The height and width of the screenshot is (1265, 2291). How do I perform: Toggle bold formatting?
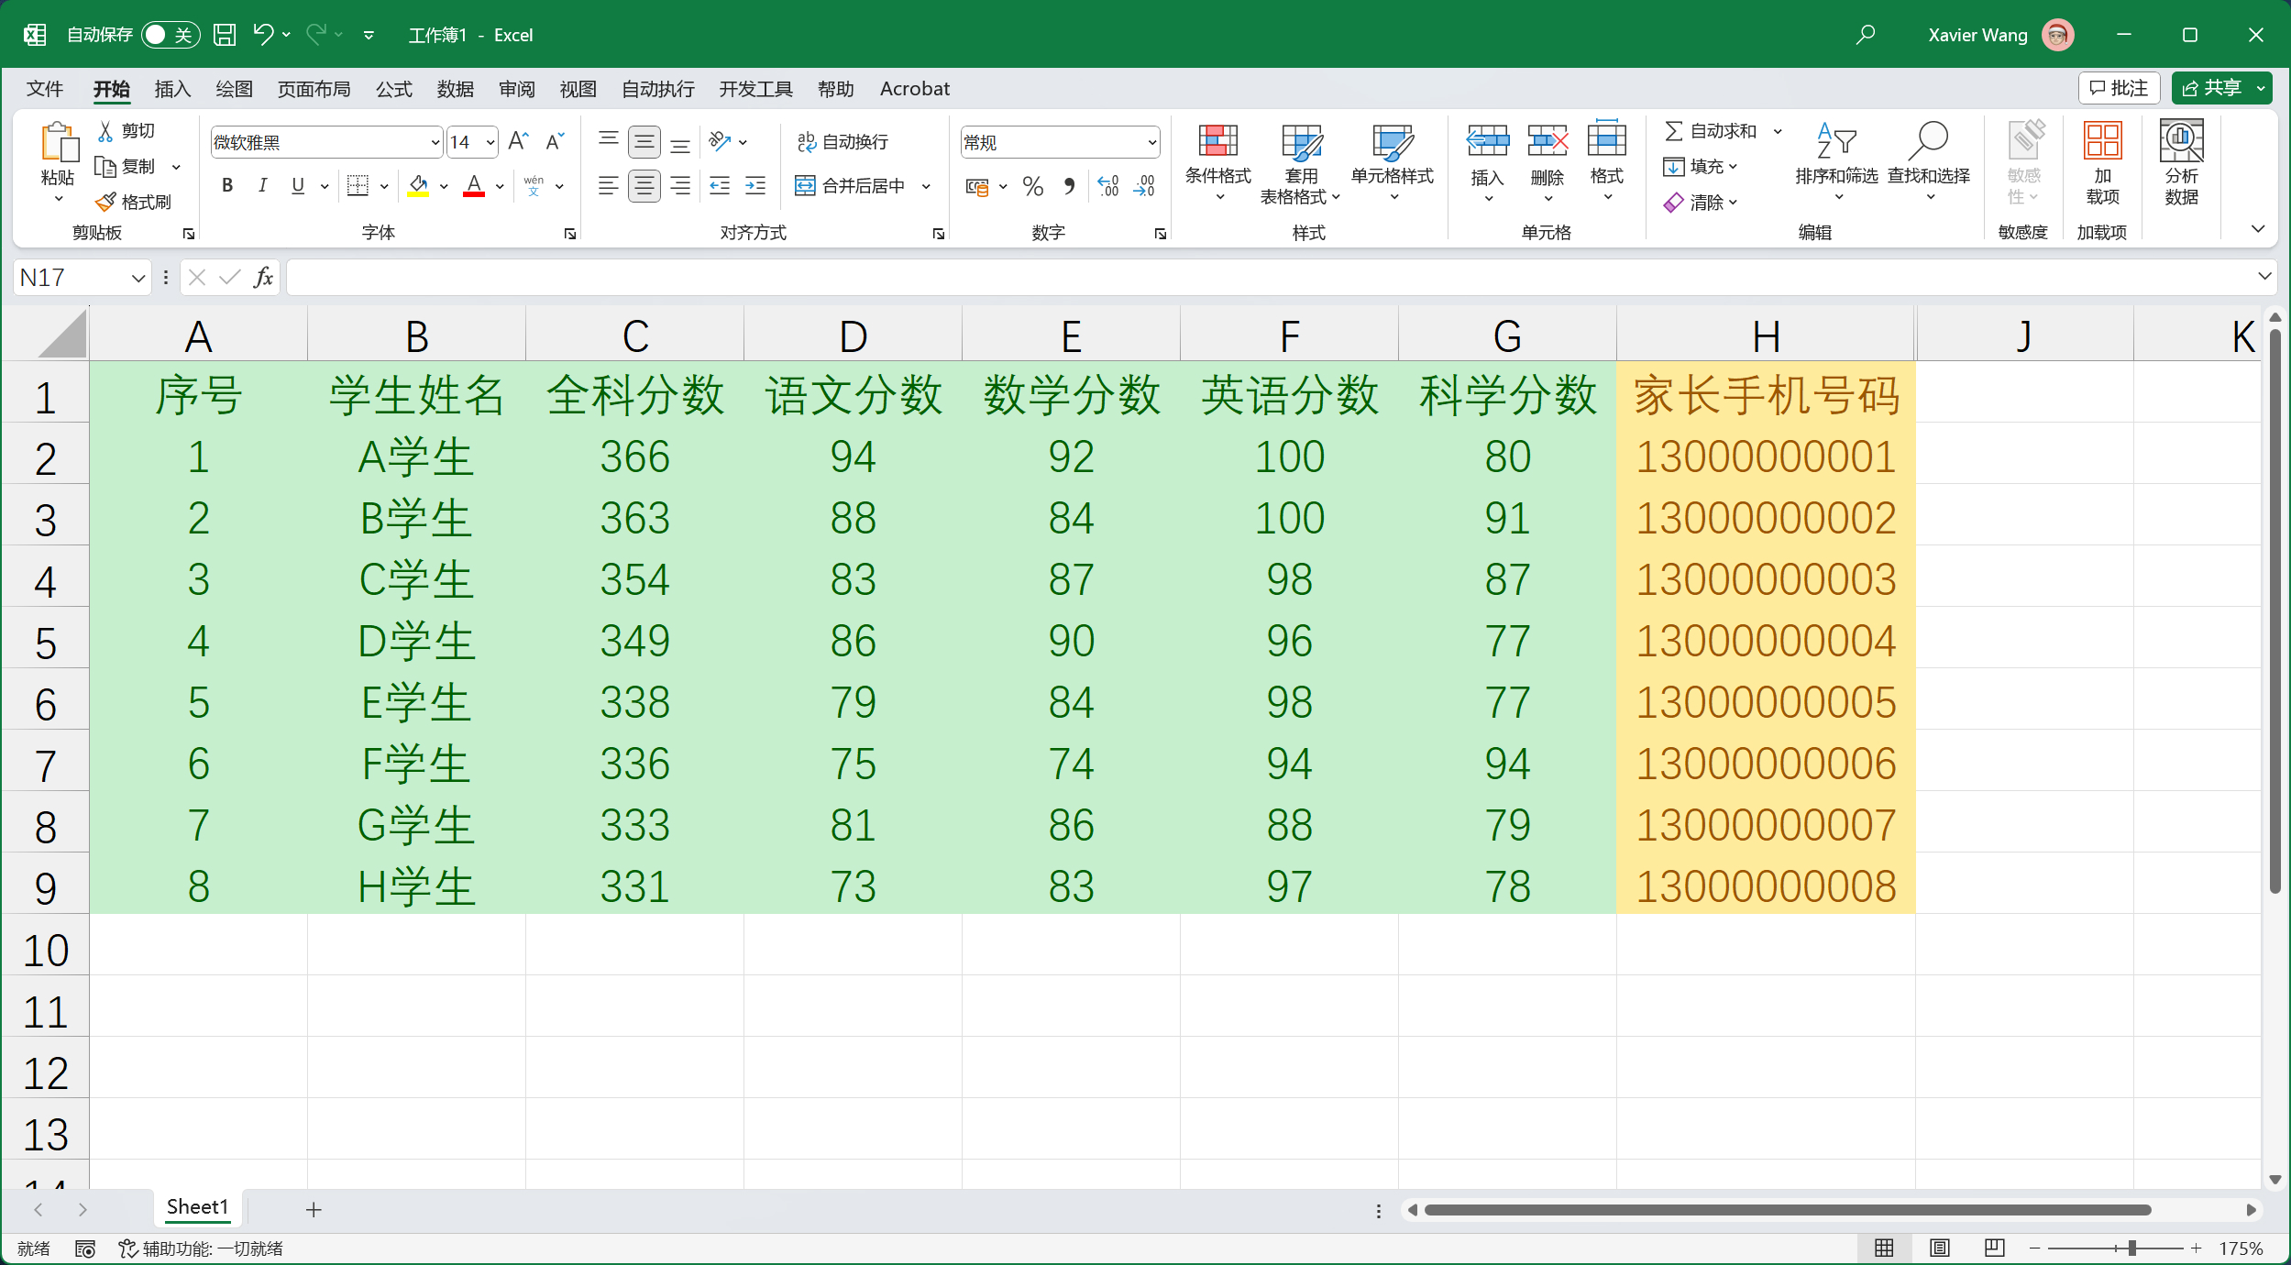pos(227,186)
